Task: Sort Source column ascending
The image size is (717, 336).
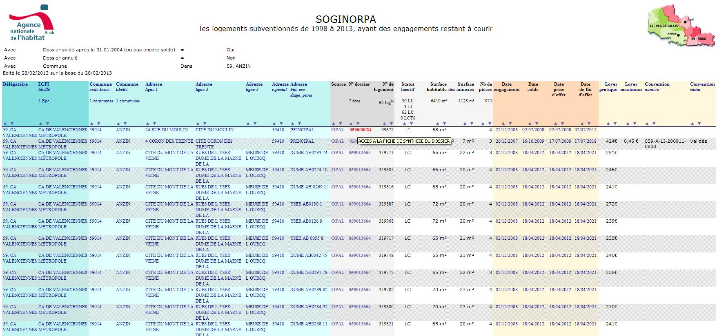Action: pos(333,124)
